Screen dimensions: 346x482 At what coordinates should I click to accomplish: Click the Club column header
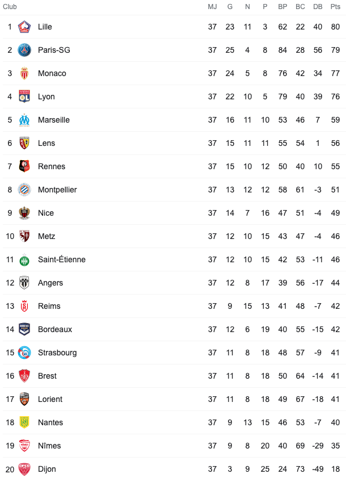point(10,7)
